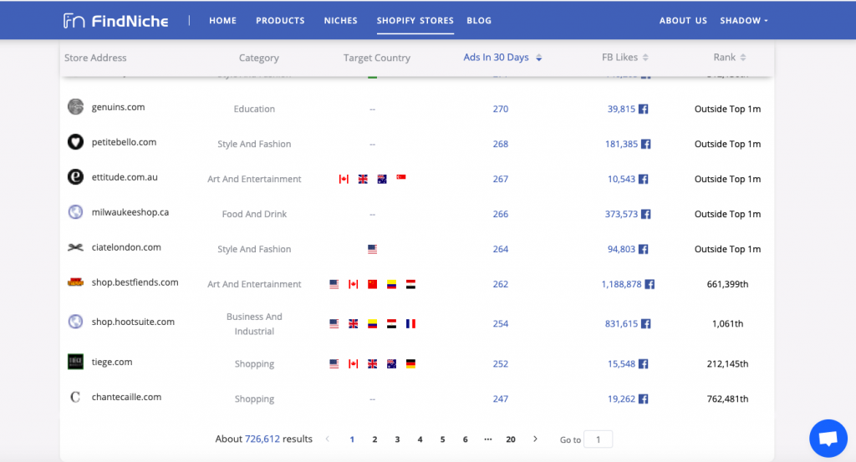Go to pagination page 3
The height and width of the screenshot is (462, 856).
[397, 439]
